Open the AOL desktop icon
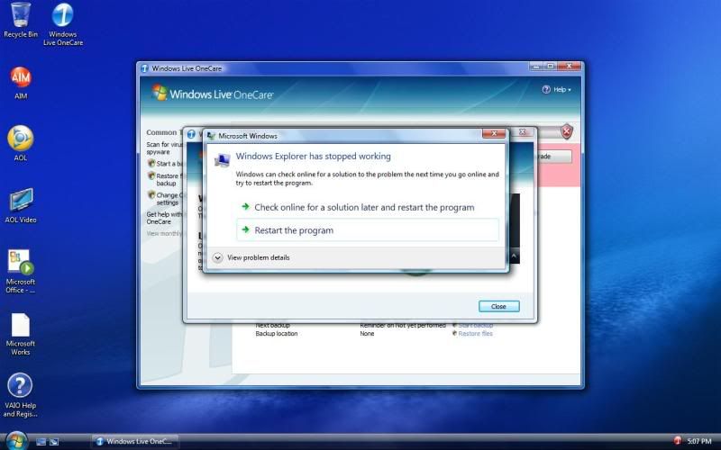721x450 pixels. click(21, 143)
